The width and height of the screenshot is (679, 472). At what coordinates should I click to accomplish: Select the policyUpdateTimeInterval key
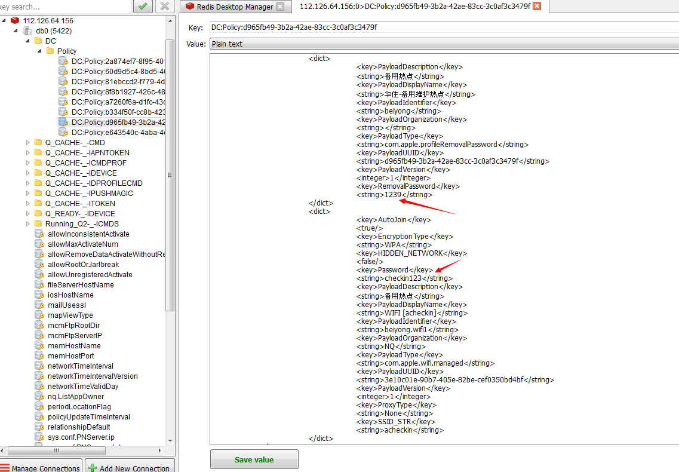click(89, 416)
